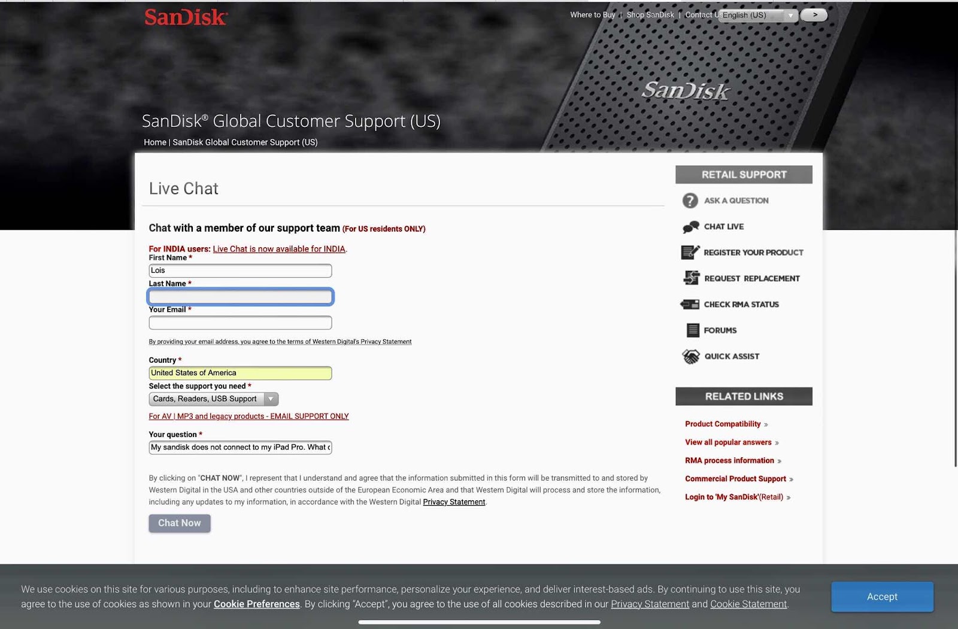Open CHECK RMA STATUS link
The height and width of the screenshot is (629, 958).
coord(741,304)
